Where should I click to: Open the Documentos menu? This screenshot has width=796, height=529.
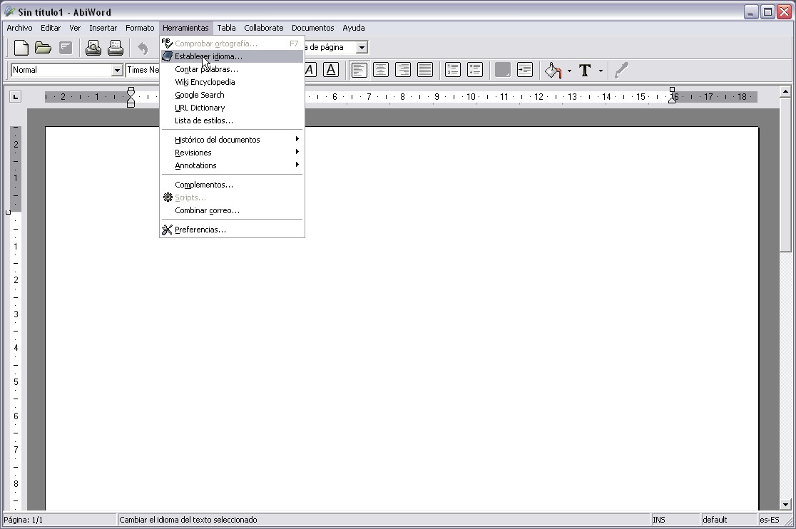(x=312, y=28)
